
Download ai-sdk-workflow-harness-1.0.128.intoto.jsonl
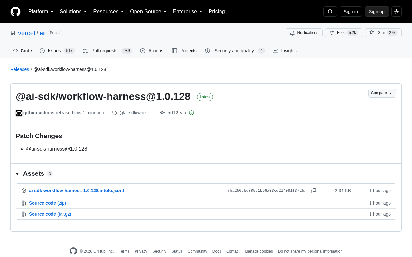pyautogui.click(x=76, y=191)
